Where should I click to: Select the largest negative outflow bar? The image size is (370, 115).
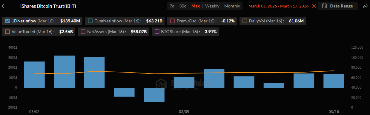click(x=154, y=95)
